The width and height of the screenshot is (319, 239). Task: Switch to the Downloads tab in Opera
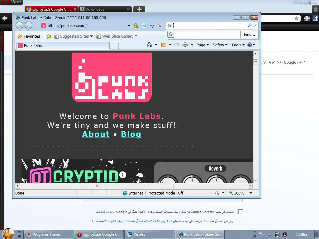[105, 9]
